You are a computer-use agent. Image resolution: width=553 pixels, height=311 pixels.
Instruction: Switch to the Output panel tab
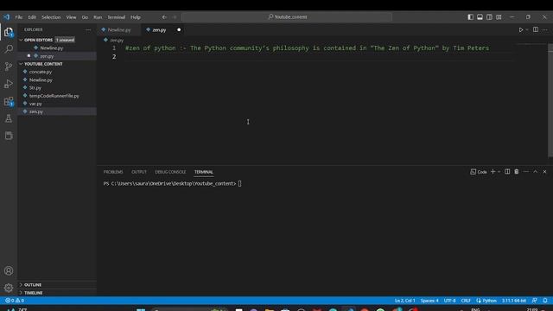pos(139,172)
